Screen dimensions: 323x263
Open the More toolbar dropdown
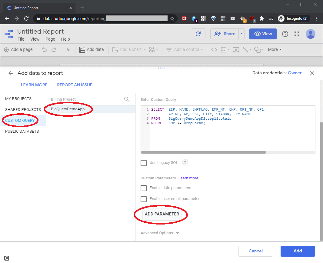pyautogui.click(x=275, y=49)
